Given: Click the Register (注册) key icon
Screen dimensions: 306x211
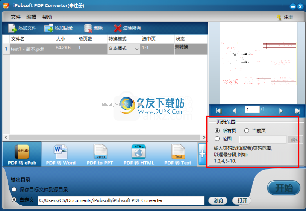Looking at the screenshot, I should tap(279, 17).
